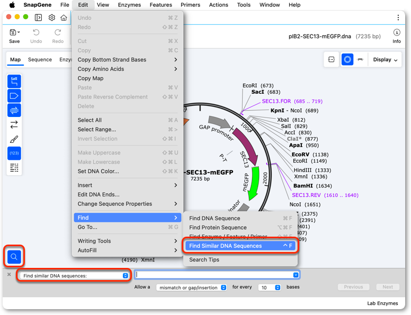
Task: Click the Next search button
Action: (387, 287)
